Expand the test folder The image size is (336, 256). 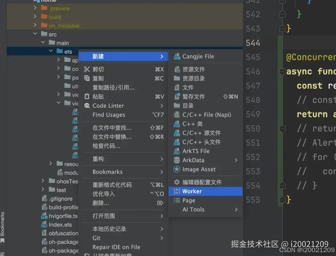pos(43,190)
